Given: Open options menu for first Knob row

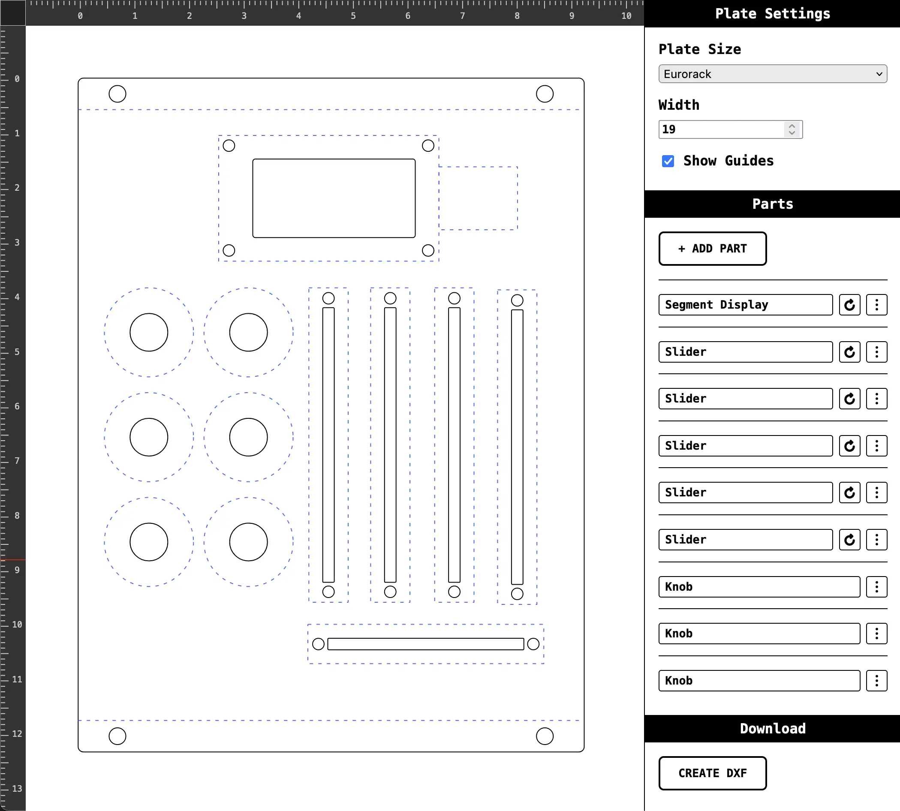Looking at the screenshot, I should [x=877, y=587].
